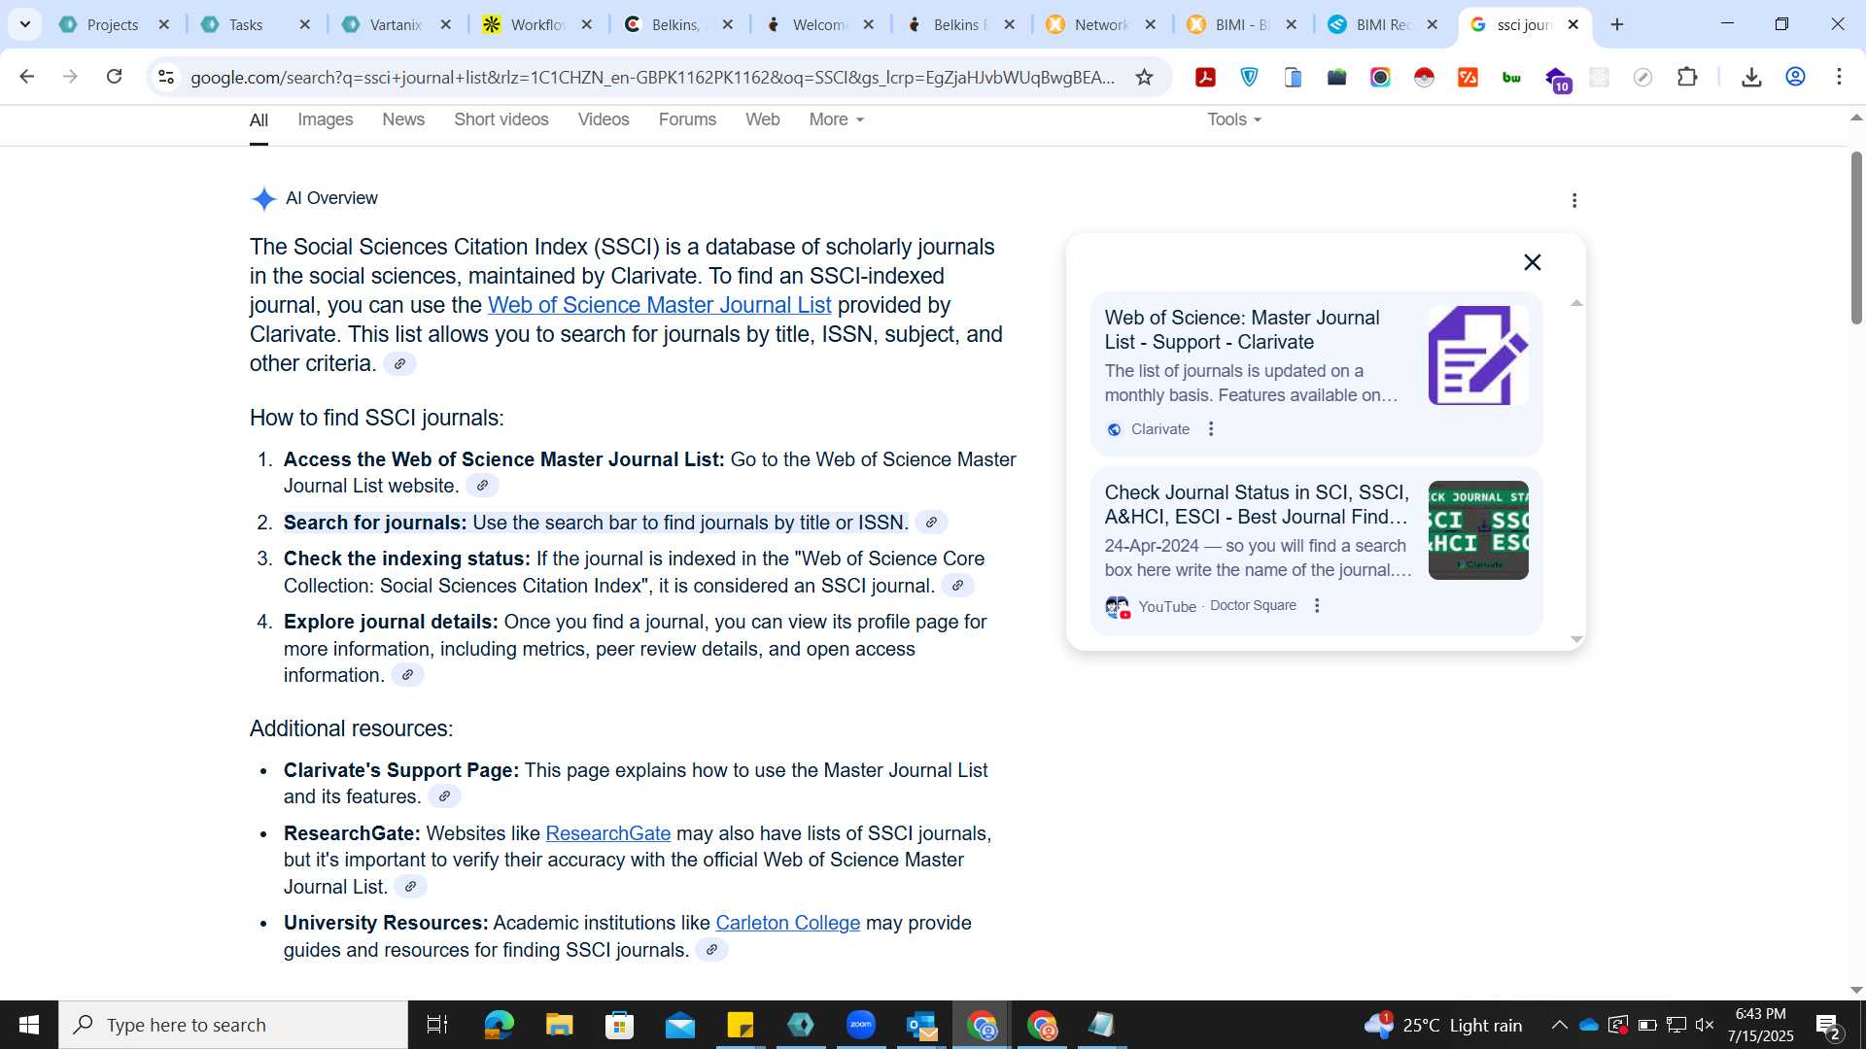Select the News search tab
The width and height of the screenshot is (1866, 1049).
pos(403,119)
